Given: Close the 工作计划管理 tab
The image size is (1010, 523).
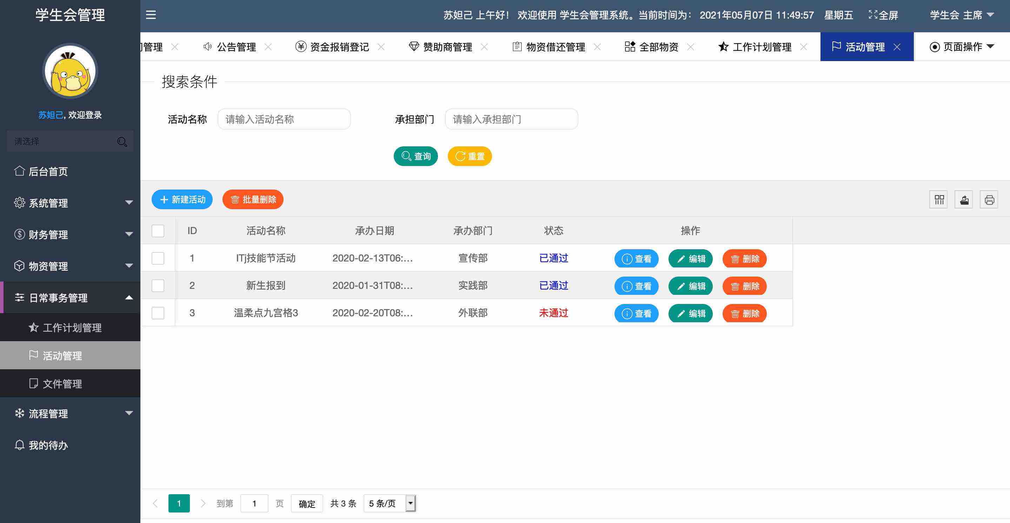Looking at the screenshot, I should (803, 47).
